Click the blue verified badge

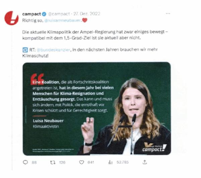[44, 14]
